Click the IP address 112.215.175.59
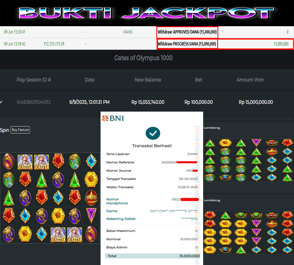 [x=54, y=44]
